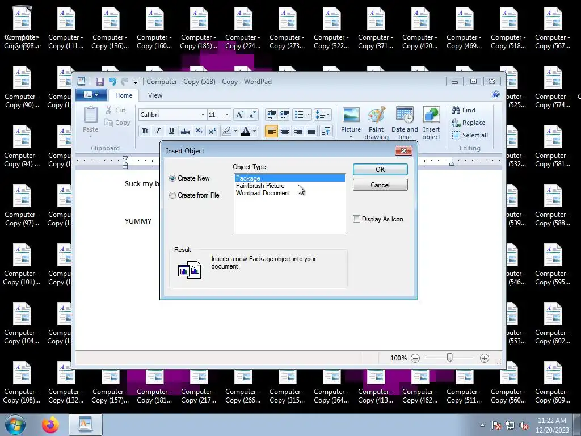Toggle Subscript formatting
The width and height of the screenshot is (581, 436).
click(x=199, y=131)
